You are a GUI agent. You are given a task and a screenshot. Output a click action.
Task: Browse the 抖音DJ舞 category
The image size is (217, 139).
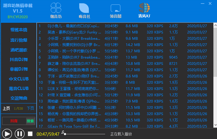pyautogui.click(x=19, y=59)
